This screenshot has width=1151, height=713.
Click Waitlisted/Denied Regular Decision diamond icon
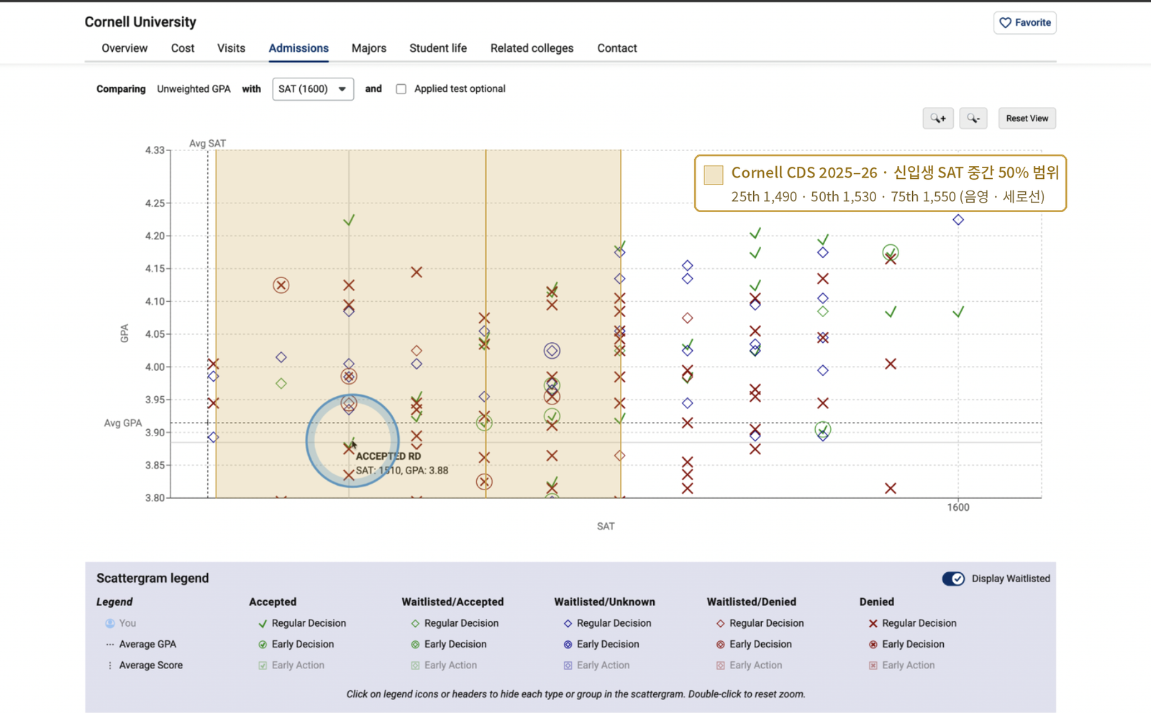pyautogui.click(x=720, y=624)
